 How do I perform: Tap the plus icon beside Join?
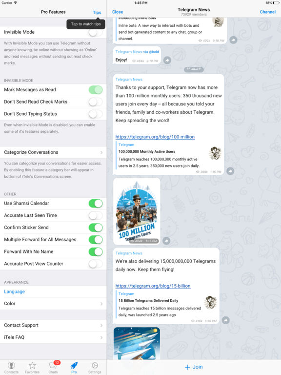[x=187, y=367]
